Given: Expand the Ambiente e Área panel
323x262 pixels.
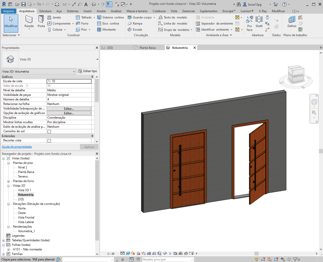Looking at the screenshot, I should pyautogui.click(x=219, y=35).
